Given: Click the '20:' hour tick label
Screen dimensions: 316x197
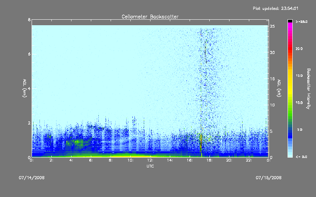Looking at the screenshot, I should coord(229,160).
